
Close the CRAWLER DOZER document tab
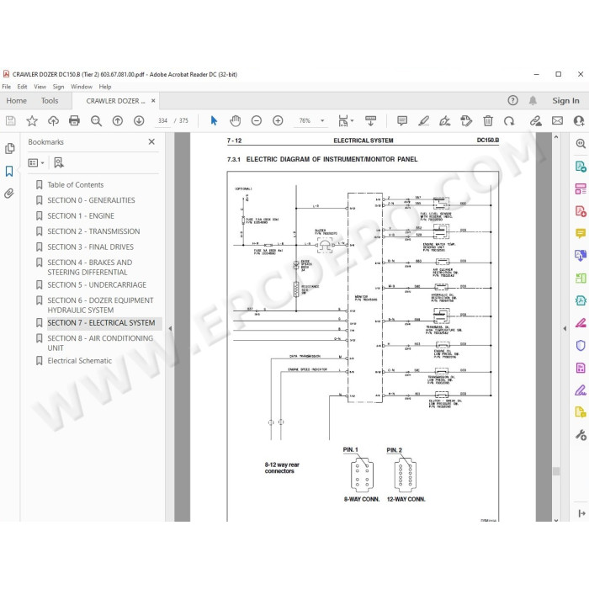point(153,101)
